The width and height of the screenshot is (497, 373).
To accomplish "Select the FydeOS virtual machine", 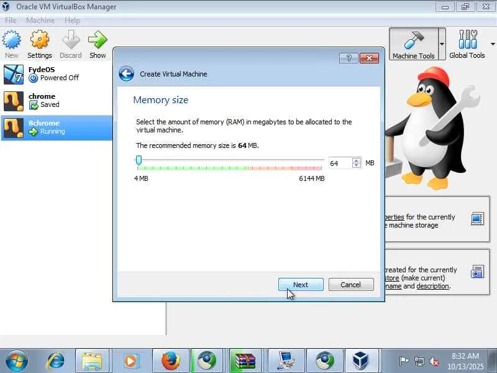I will click(x=57, y=75).
